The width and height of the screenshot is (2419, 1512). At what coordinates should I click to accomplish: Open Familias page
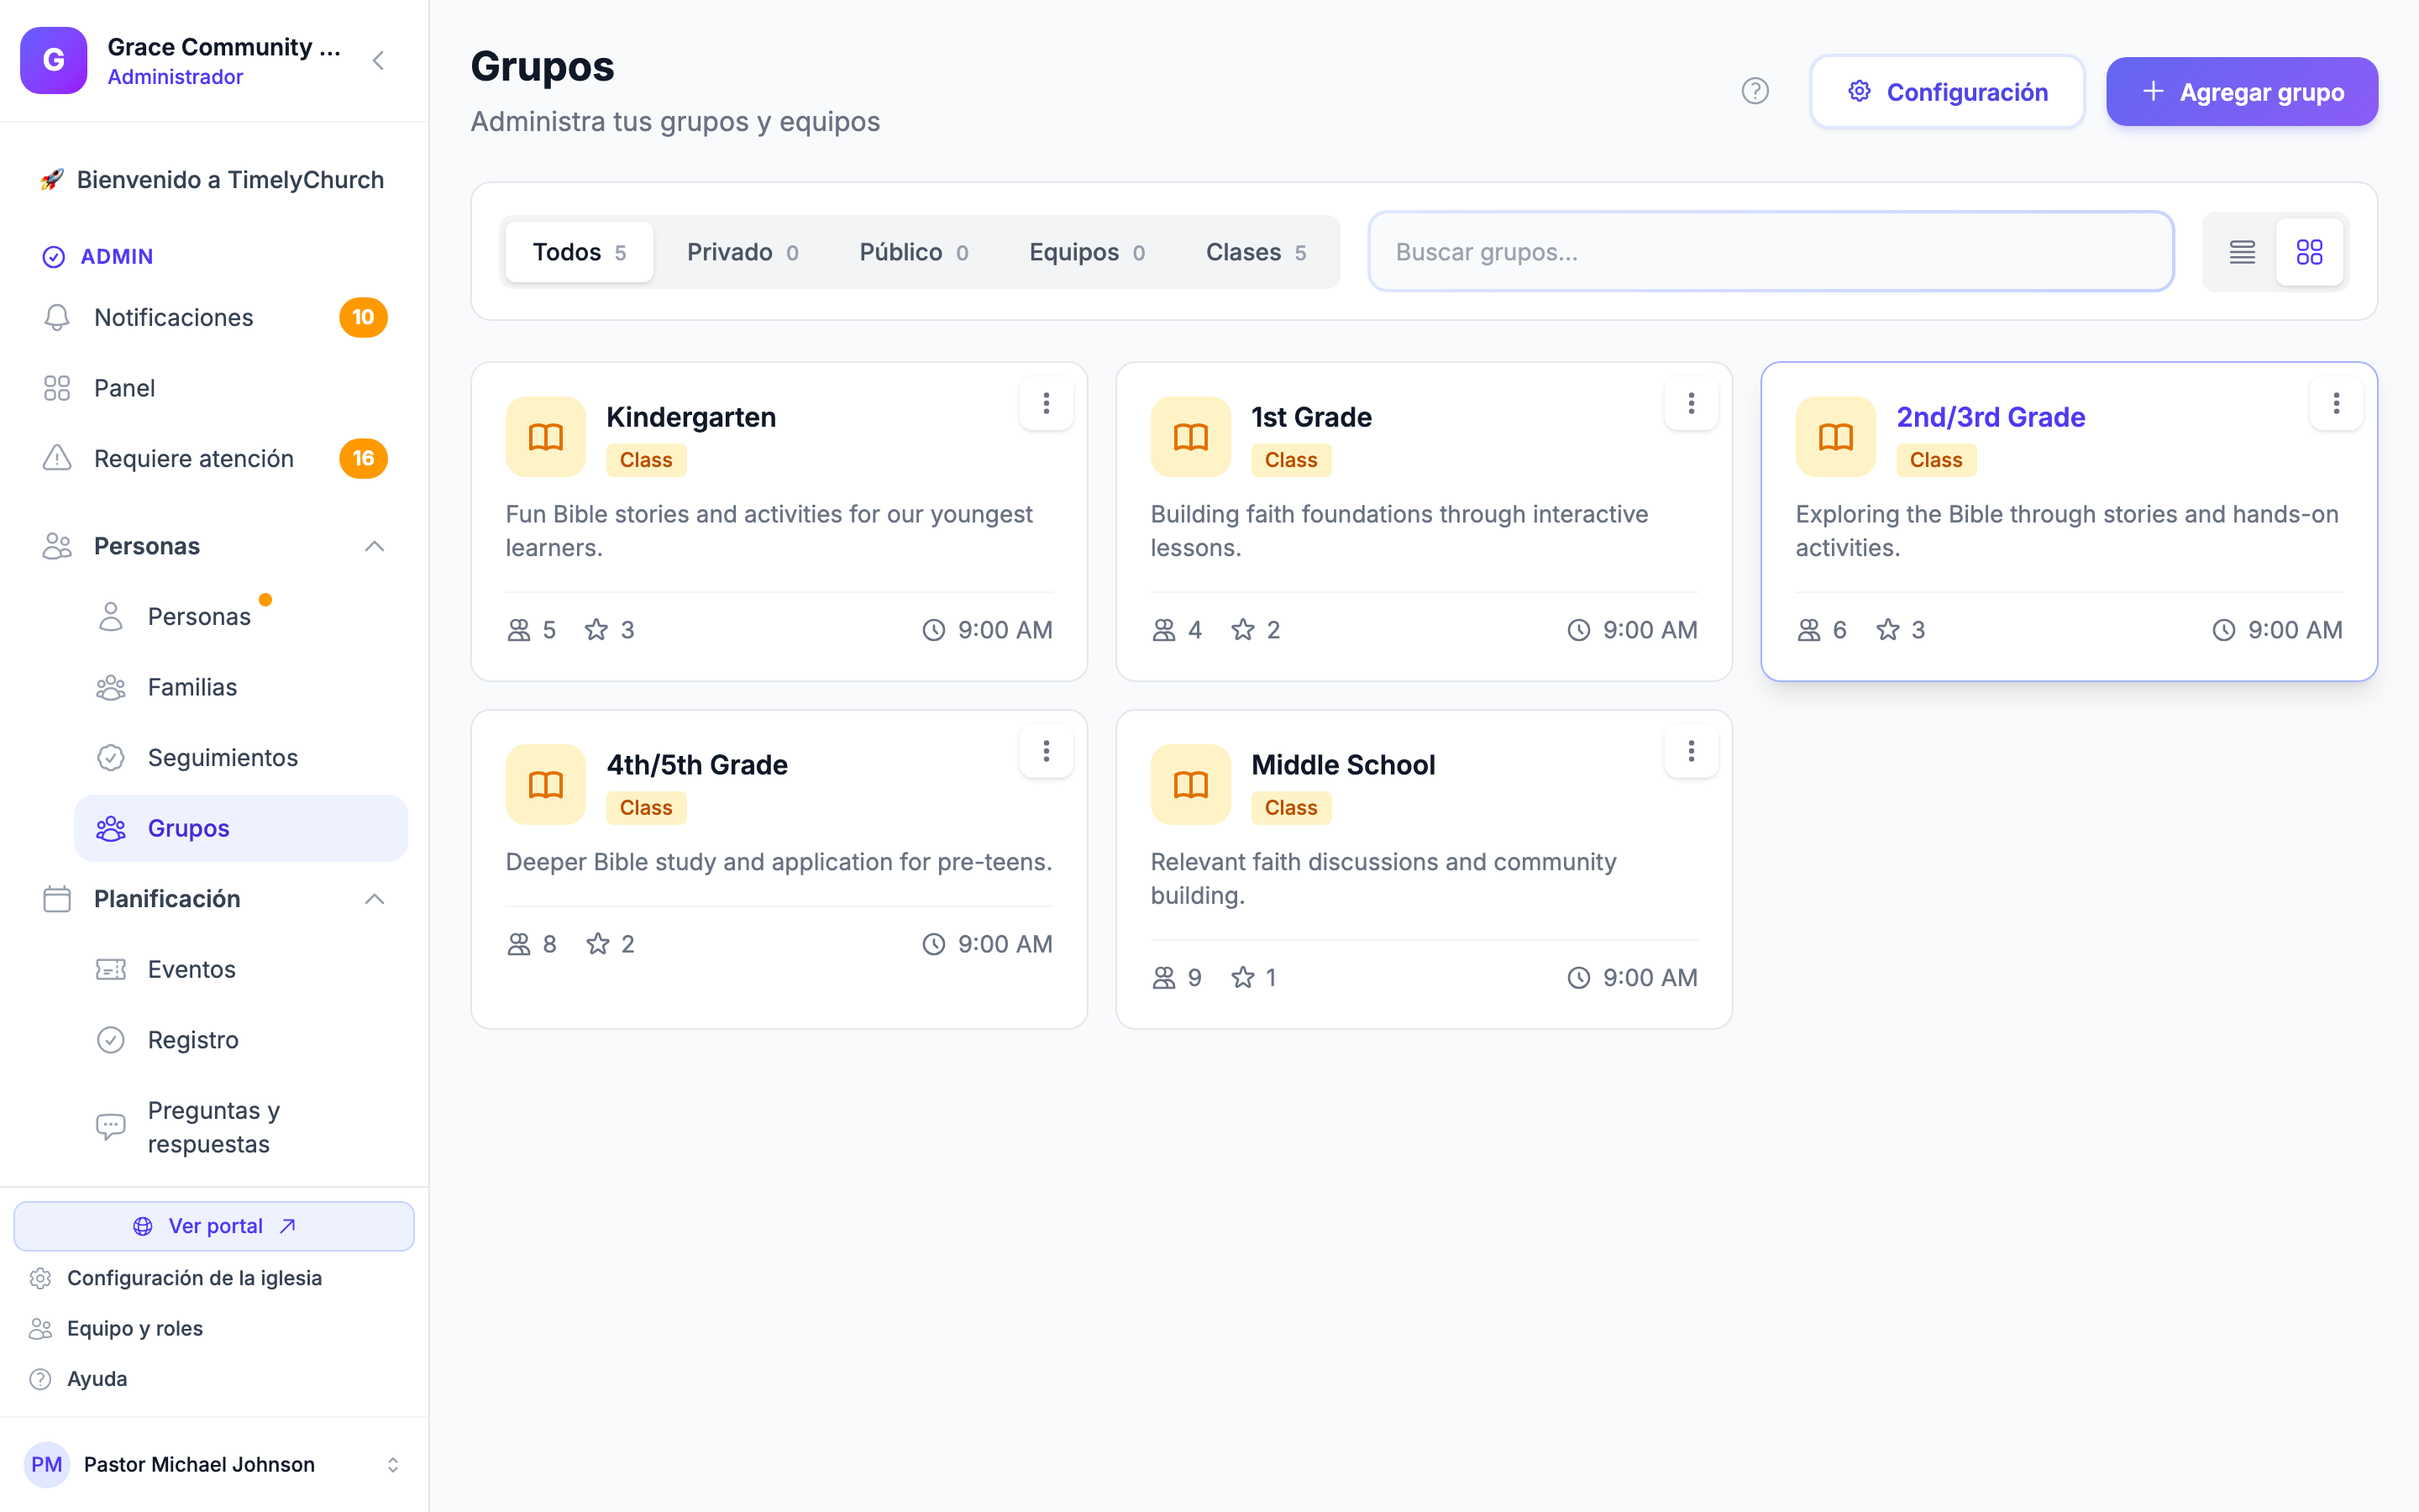(x=240, y=687)
